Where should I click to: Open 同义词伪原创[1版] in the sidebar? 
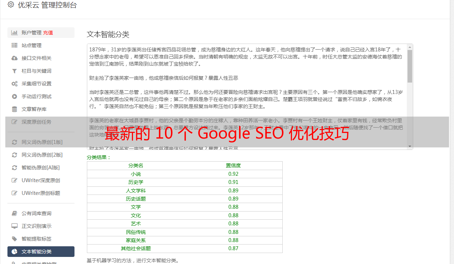(41, 142)
